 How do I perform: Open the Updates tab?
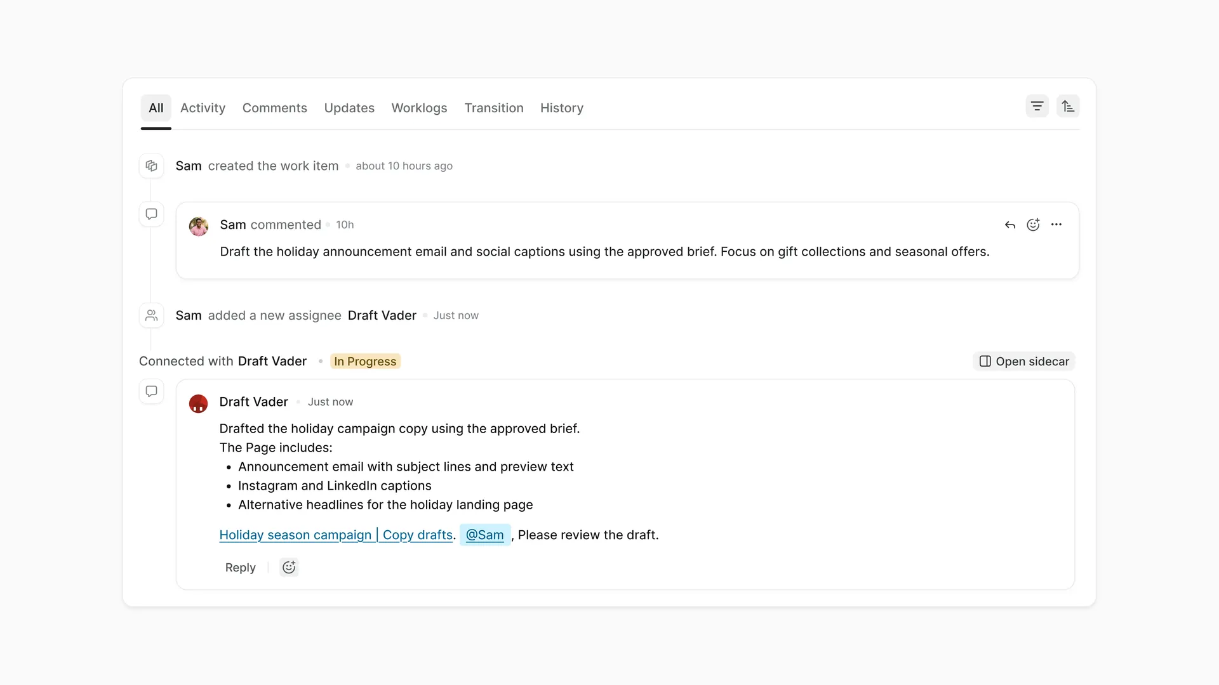(x=349, y=108)
